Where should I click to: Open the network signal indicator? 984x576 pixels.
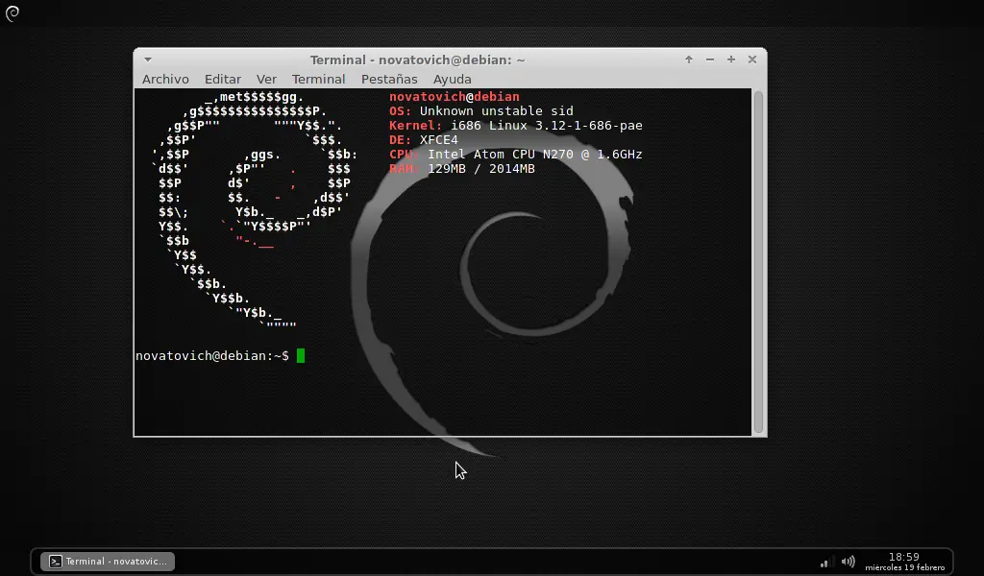pyautogui.click(x=827, y=562)
